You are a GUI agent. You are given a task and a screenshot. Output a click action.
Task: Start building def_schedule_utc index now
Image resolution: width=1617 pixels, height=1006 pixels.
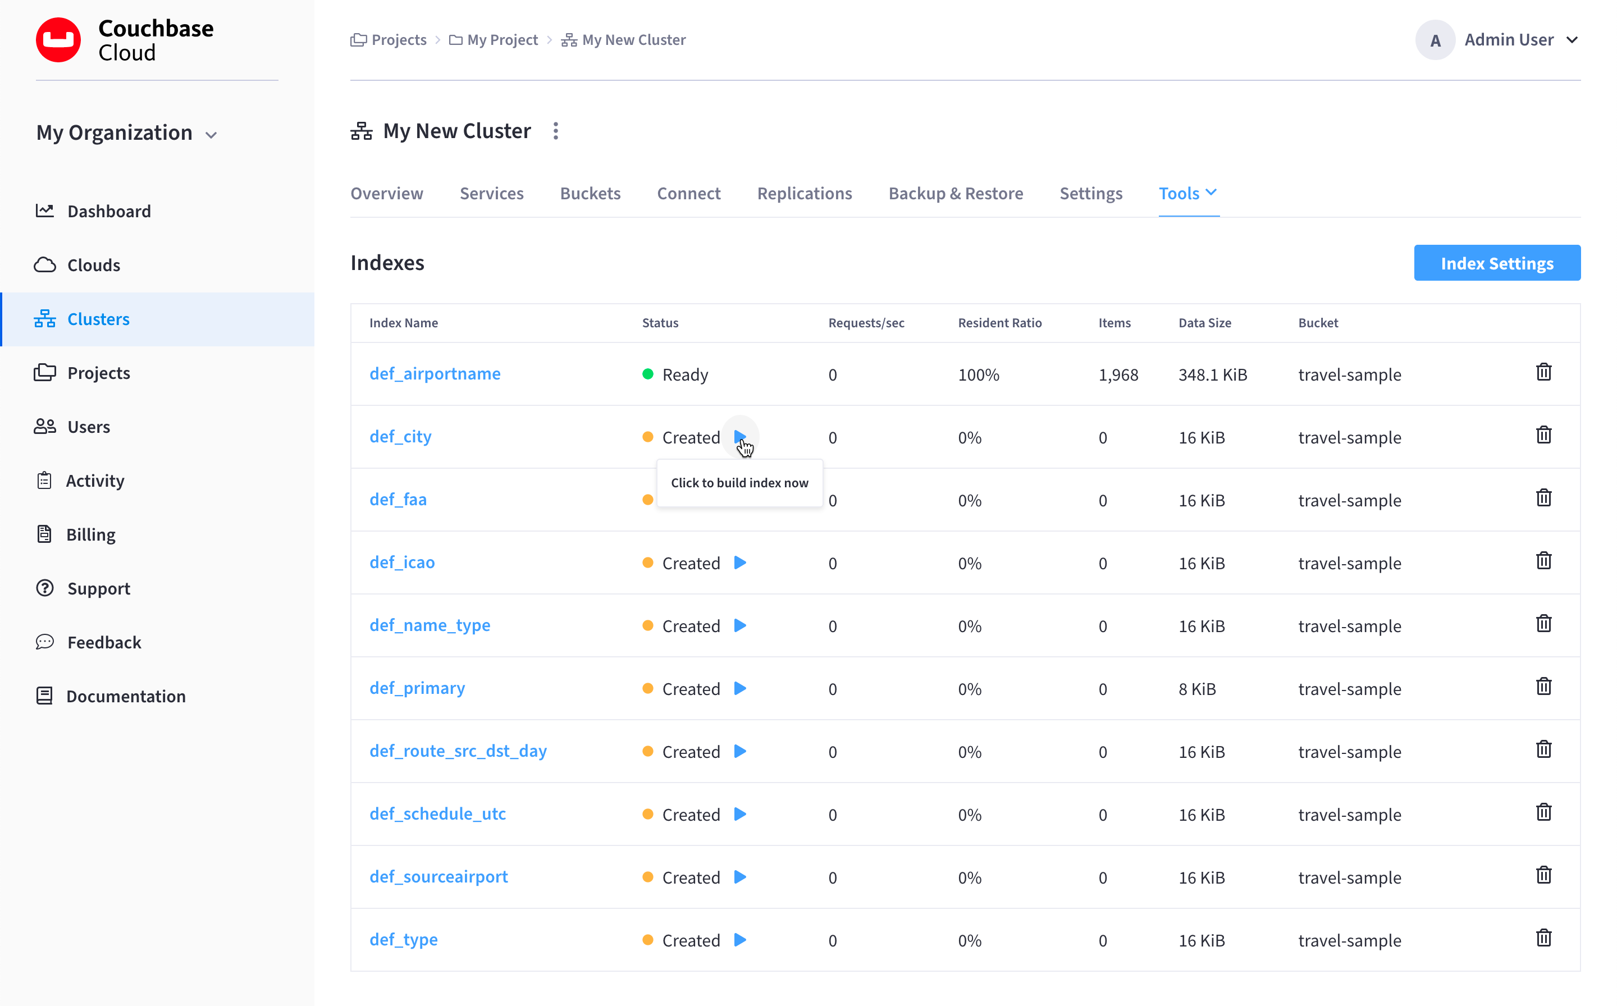click(x=740, y=815)
